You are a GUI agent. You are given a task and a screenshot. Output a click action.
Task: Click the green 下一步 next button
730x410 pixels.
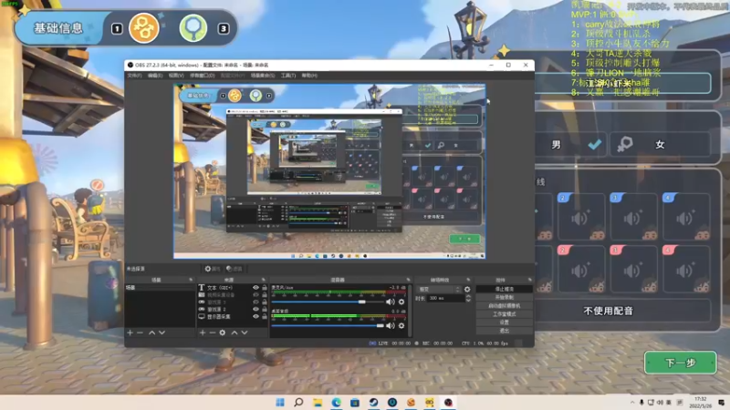(x=680, y=363)
